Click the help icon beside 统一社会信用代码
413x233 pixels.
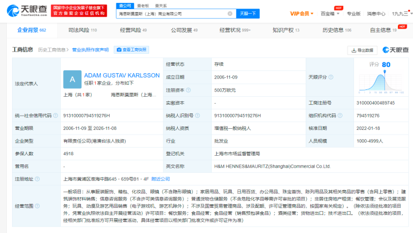pos(56,116)
